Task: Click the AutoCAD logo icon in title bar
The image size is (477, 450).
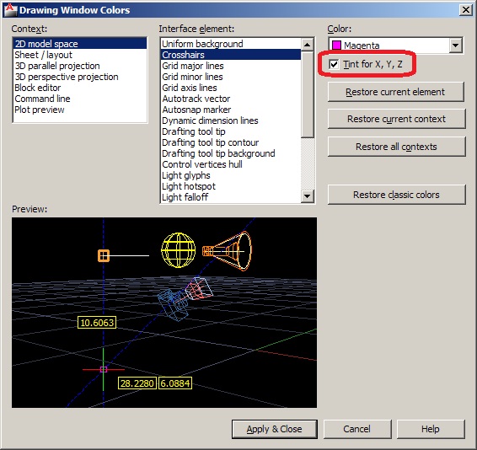Action: [x=10, y=10]
